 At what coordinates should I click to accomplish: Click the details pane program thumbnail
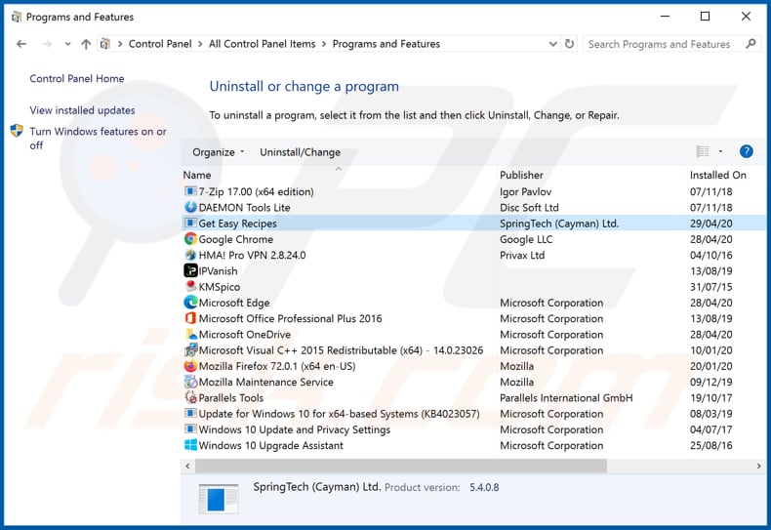click(x=219, y=499)
